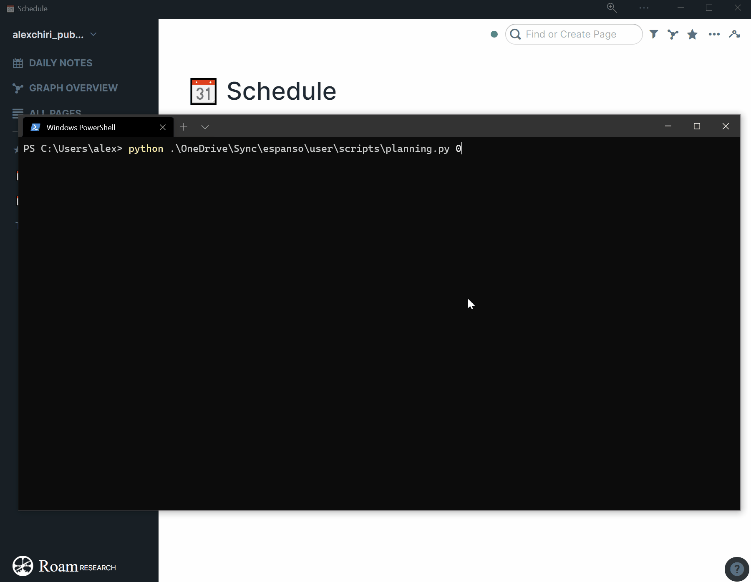751x582 pixels.
Task: Go to Graph Overview
Action: point(73,88)
